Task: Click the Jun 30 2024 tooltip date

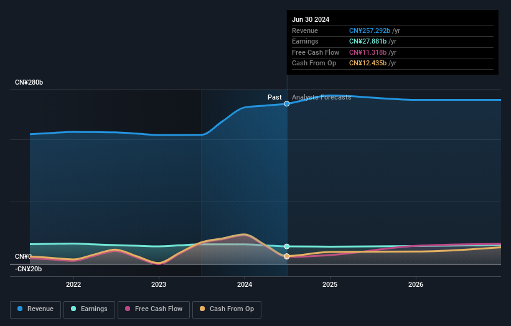Action: click(311, 19)
